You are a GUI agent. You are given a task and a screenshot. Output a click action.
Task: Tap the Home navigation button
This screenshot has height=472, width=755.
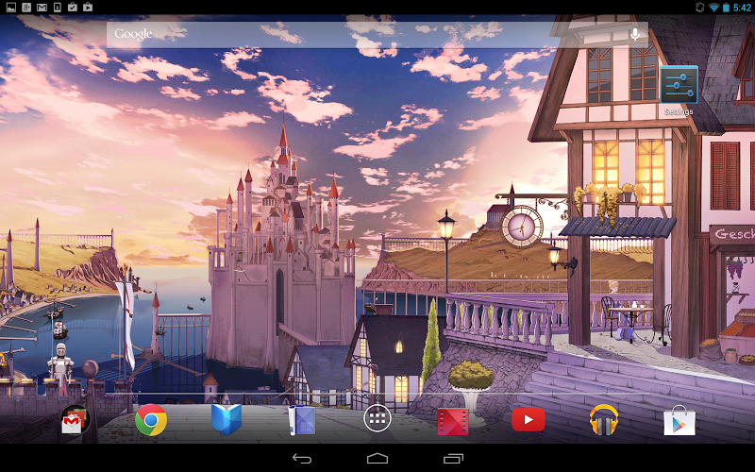pos(377,459)
